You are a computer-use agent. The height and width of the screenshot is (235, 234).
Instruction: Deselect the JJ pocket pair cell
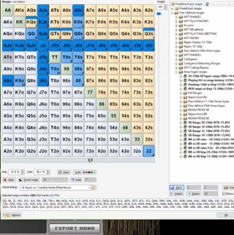pos(43,45)
